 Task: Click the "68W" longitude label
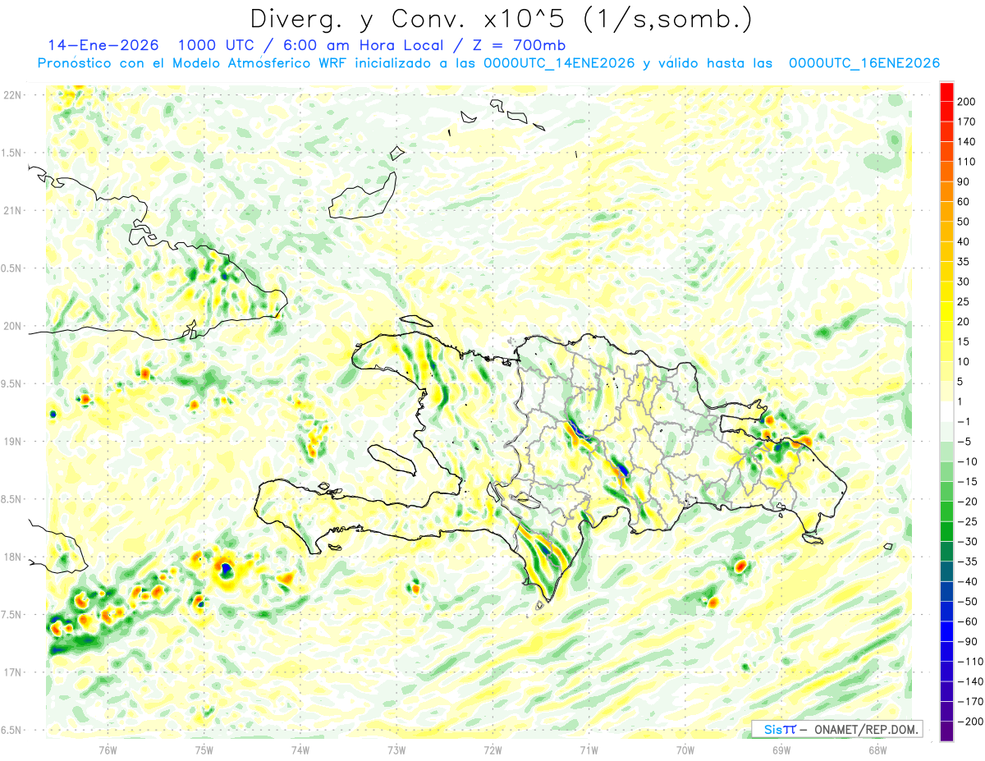pos(877,750)
